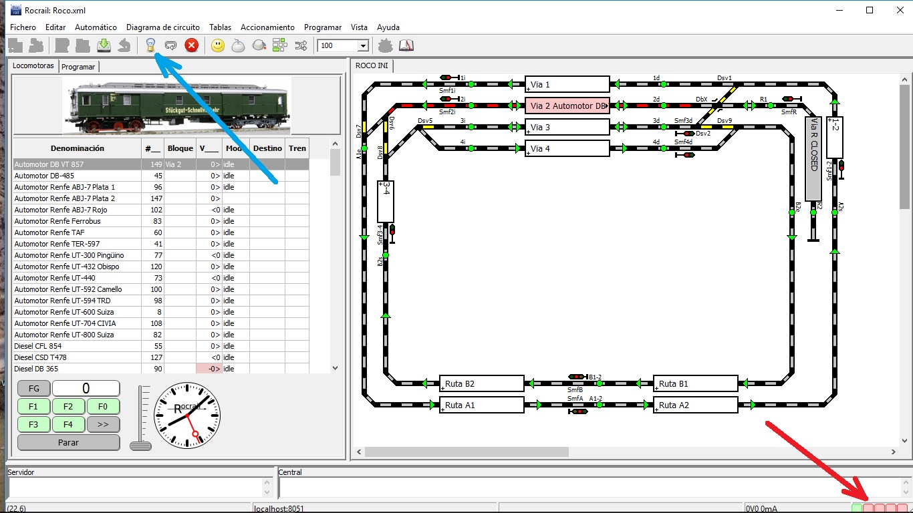Click the FG function group button

(x=33, y=388)
